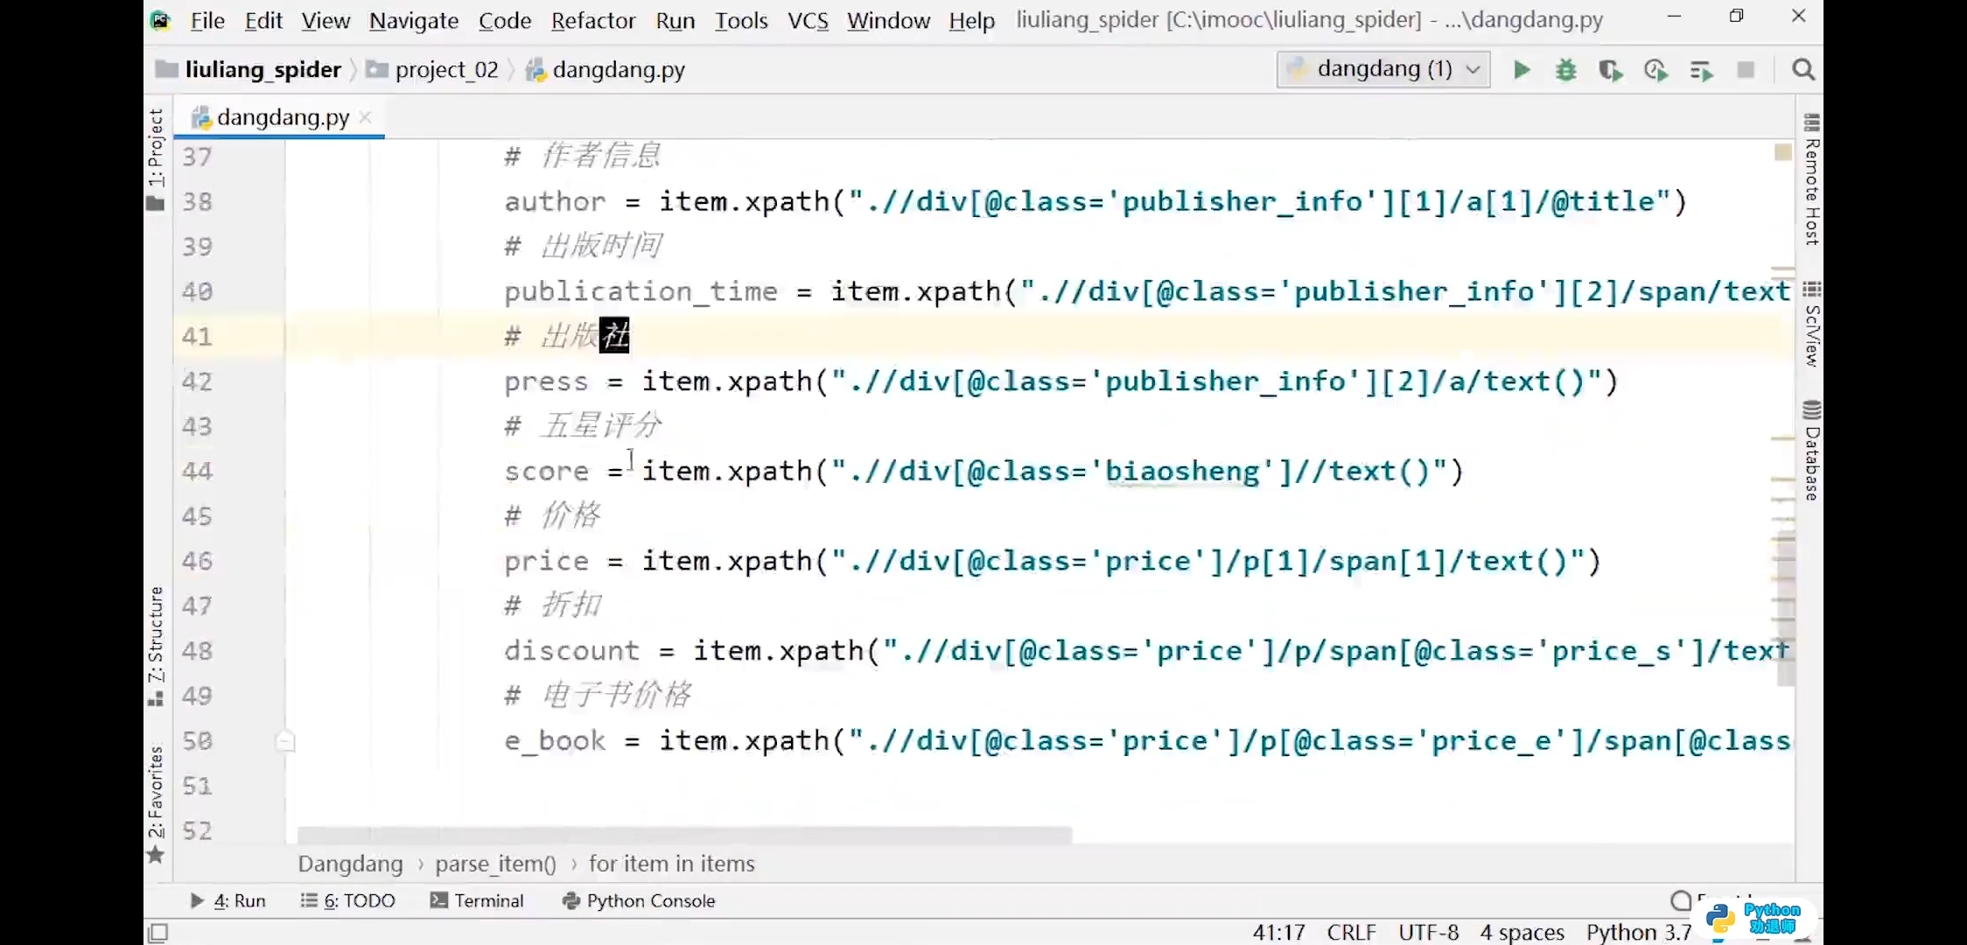Click the concurrency diagram toolbar icon
The image size is (1967, 945).
coord(1701,70)
